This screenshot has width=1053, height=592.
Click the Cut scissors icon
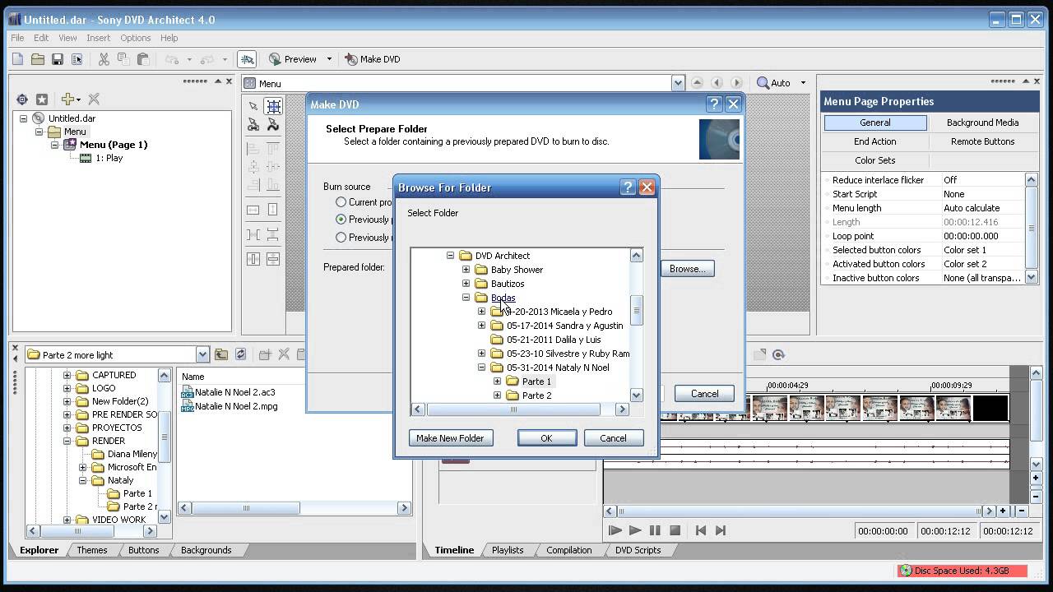(x=103, y=59)
